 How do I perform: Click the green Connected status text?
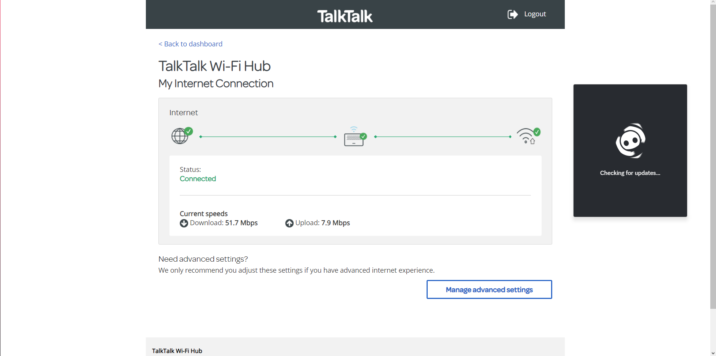[x=198, y=179]
